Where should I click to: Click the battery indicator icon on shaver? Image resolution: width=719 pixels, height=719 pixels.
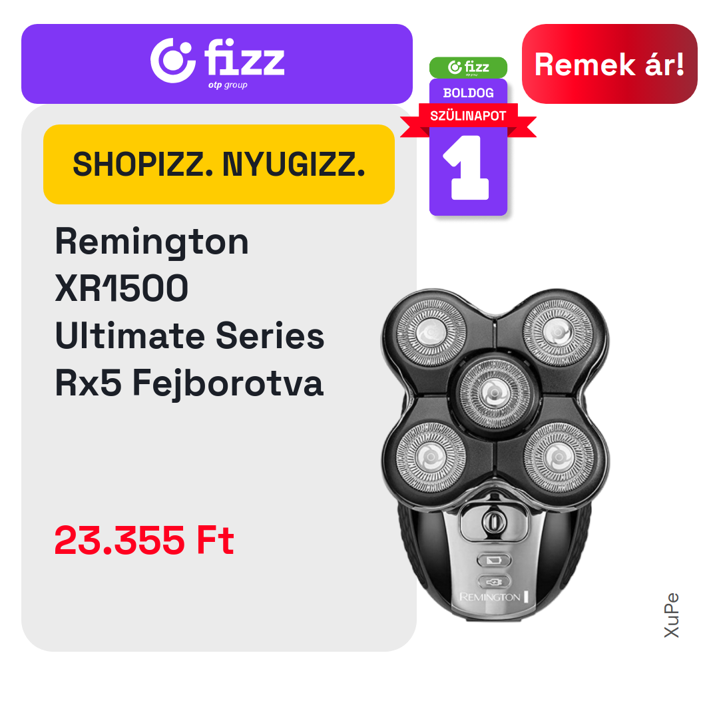point(494,561)
